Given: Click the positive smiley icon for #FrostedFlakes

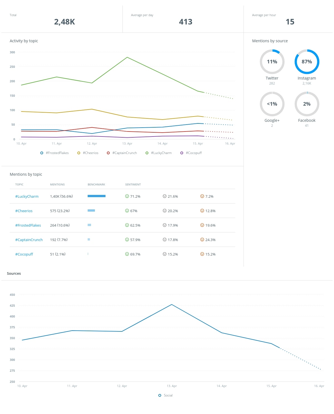Looking at the screenshot, I should [127, 225].
